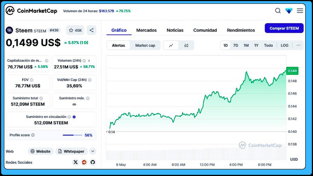
Task: Click the 56% profile score value
Action: tap(89, 135)
